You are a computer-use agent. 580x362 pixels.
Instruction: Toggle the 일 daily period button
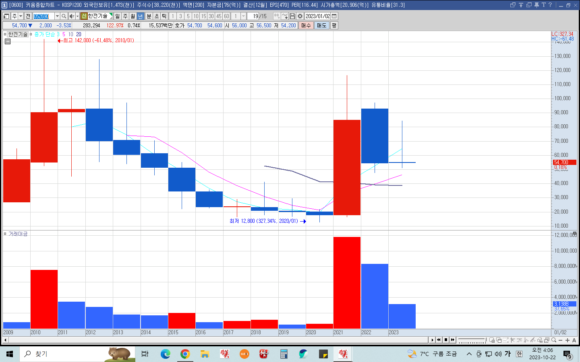[117, 16]
